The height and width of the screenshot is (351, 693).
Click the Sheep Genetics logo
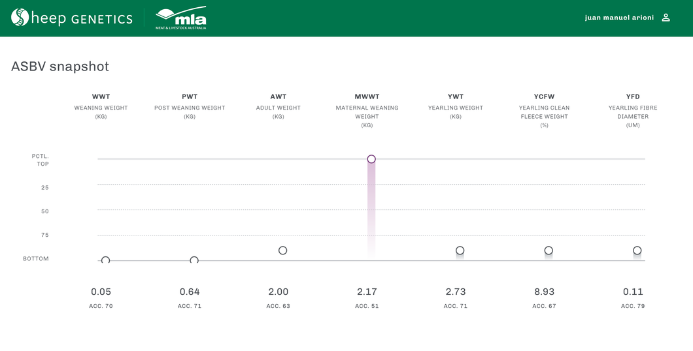tap(72, 18)
